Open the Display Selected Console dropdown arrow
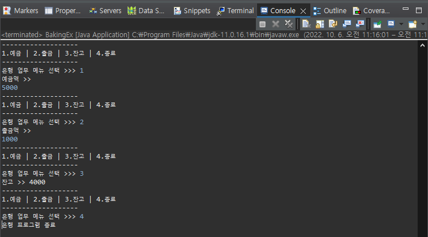Image resolution: width=428 pixels, height=237 pixels. point(401,24)
